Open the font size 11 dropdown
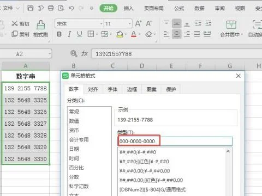The image size is (262, 196). tap(129, 23)
